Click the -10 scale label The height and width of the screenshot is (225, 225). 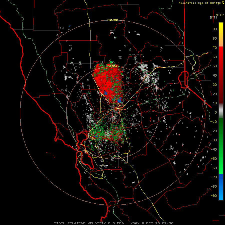214,122
